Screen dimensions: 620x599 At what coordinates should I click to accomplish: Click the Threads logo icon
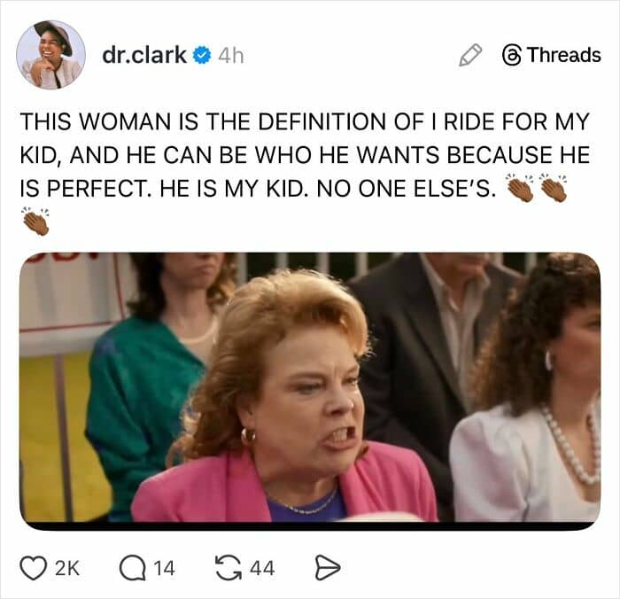click(x=511, y=55)
